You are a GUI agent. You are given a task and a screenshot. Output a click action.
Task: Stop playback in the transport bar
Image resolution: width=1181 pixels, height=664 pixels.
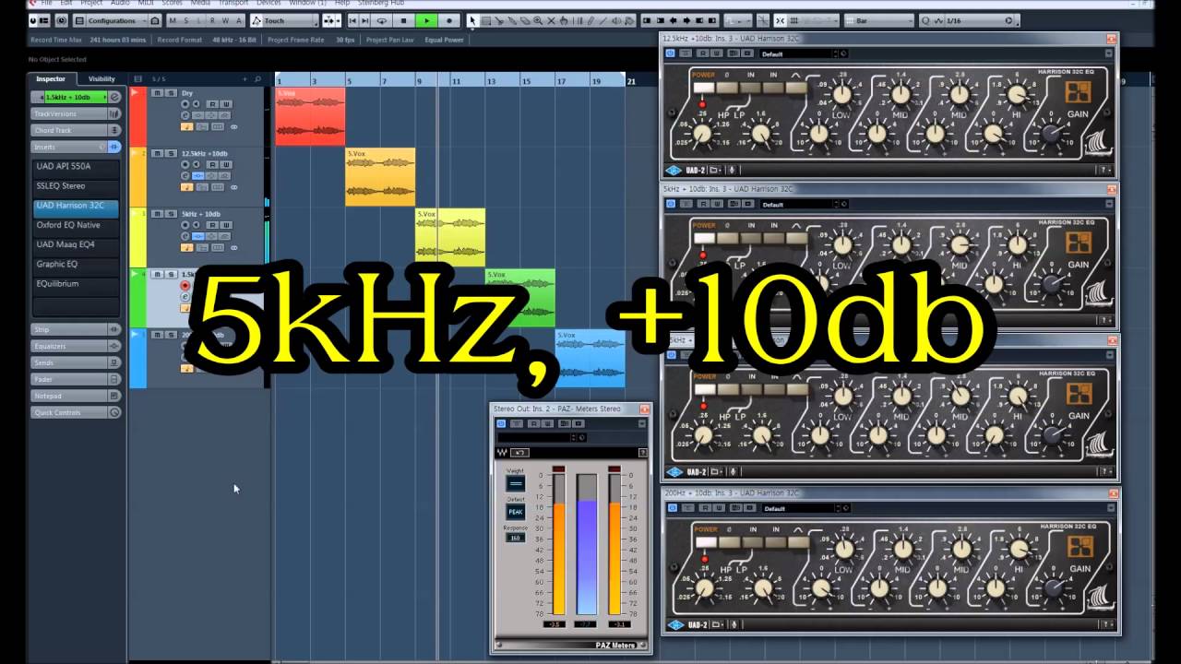[x=404, y=20]
